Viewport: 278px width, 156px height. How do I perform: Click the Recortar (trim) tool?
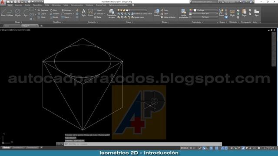tap(66, 10)
